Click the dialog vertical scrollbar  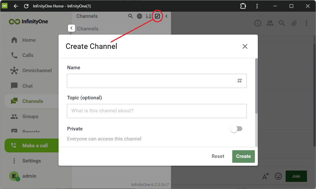point(256,86)
